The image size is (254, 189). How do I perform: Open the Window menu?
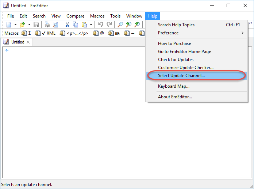tap(134, 16)
